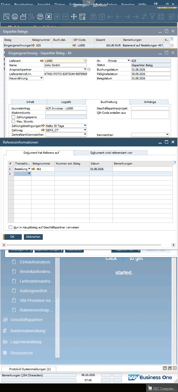The height and width of the screenshot is (392, 178).
Task: Open the Hilfe menu
Action: [143, 5]
